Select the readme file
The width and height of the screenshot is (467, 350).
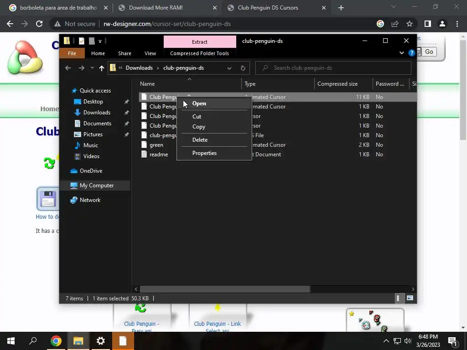158,154
